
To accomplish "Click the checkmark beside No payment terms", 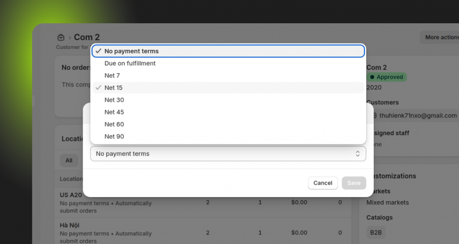I will click(x=98, y=51).
